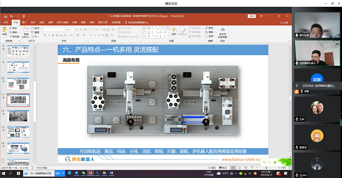342x178 pixels.
Task: Click the zoom slider in status bar
Action: pyautogui.click(x=266, y=168)
